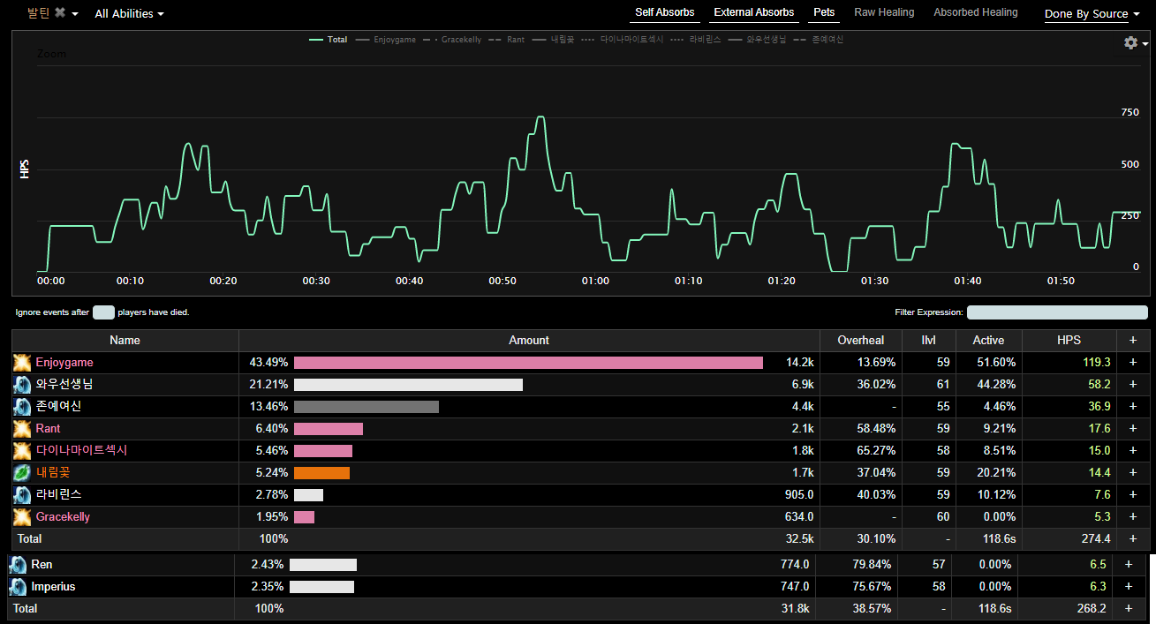Toggle the External Absorbs option
Viewport: 1156px width, 624px height.
coord(753,13)
